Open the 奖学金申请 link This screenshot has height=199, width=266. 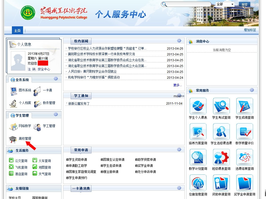145,166
